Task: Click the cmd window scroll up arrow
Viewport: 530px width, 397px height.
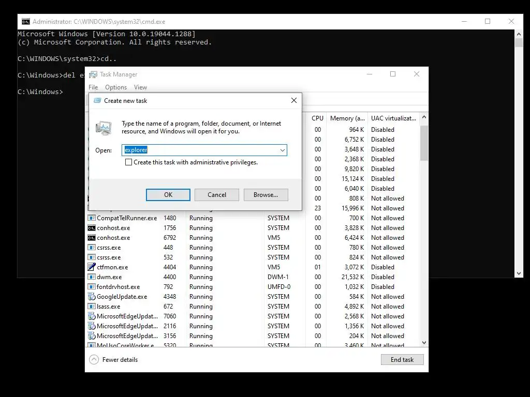Action: click(x=519, y=34)
